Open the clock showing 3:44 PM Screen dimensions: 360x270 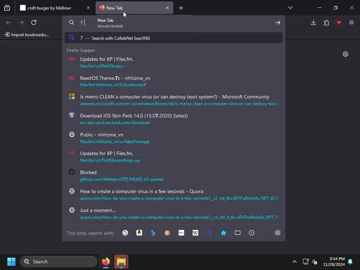pos(334,262)
